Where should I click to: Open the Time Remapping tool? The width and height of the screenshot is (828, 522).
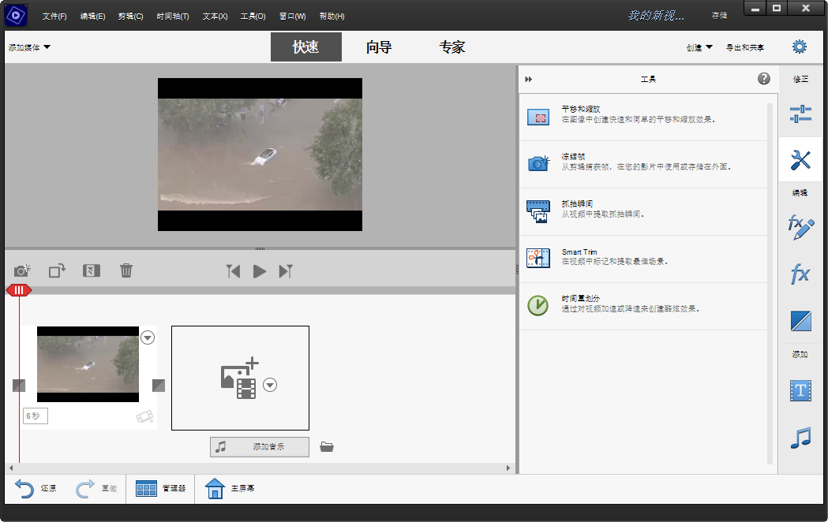538,306
